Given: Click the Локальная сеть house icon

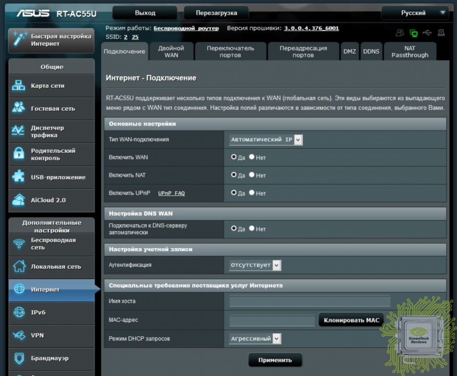Looking at the screenshot, I should point(19,266).
